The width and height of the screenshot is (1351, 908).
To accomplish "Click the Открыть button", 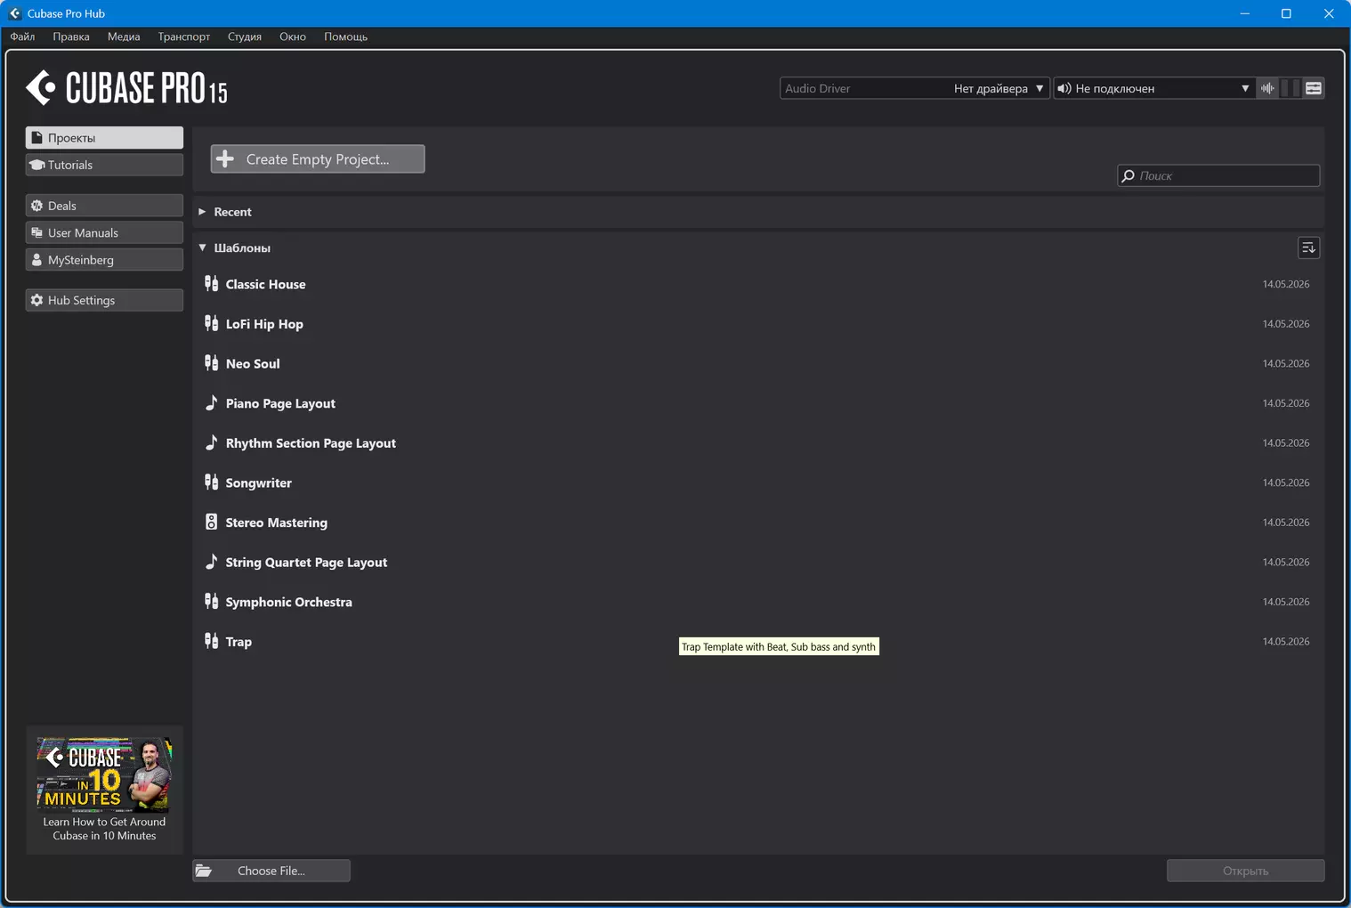I will [1245, 871].
